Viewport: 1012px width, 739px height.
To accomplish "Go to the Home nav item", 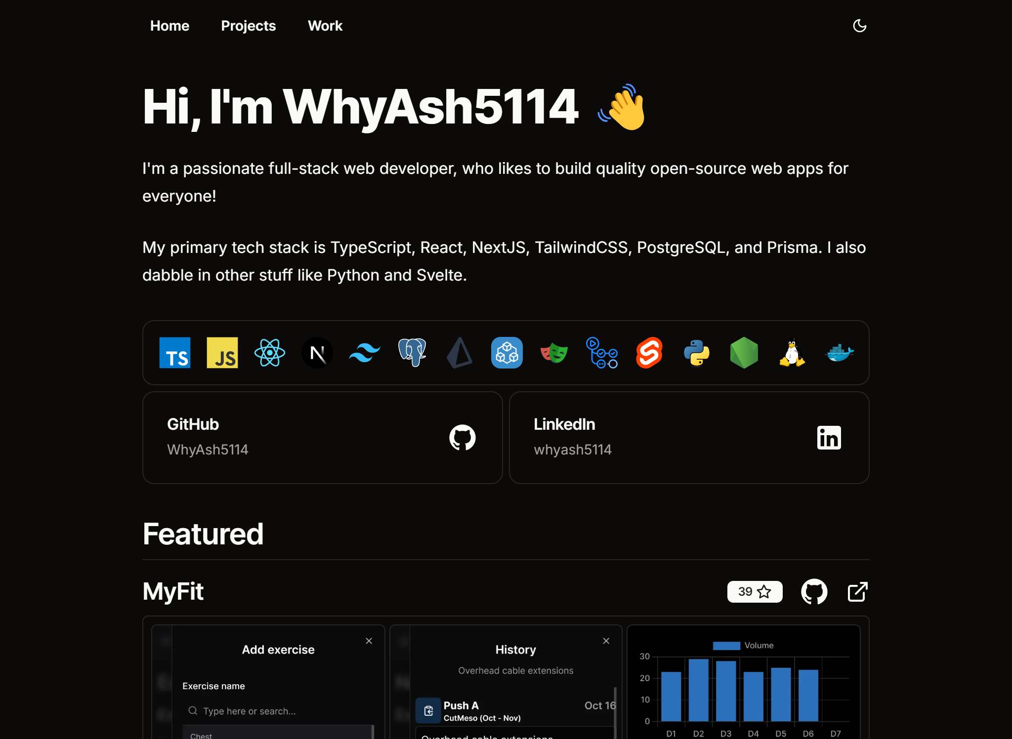I will [x=169, y=26].
